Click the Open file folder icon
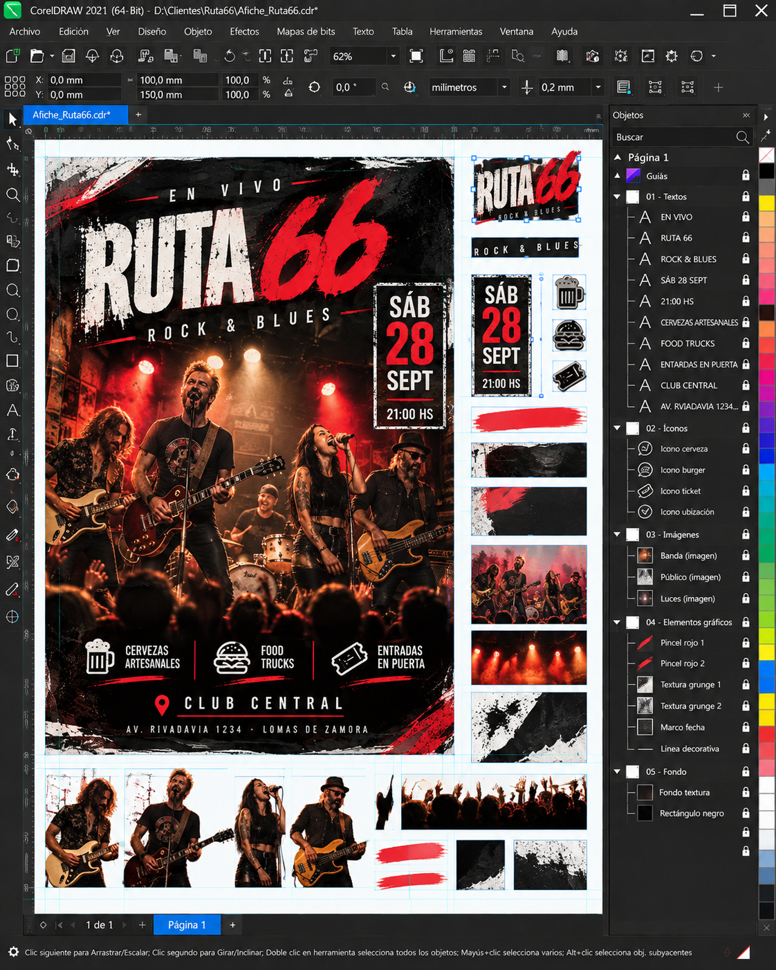The image size is (776, 970). 37,56
